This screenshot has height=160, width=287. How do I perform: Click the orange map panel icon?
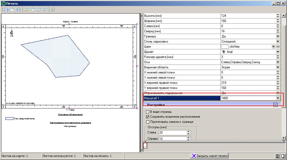(26, 10)
